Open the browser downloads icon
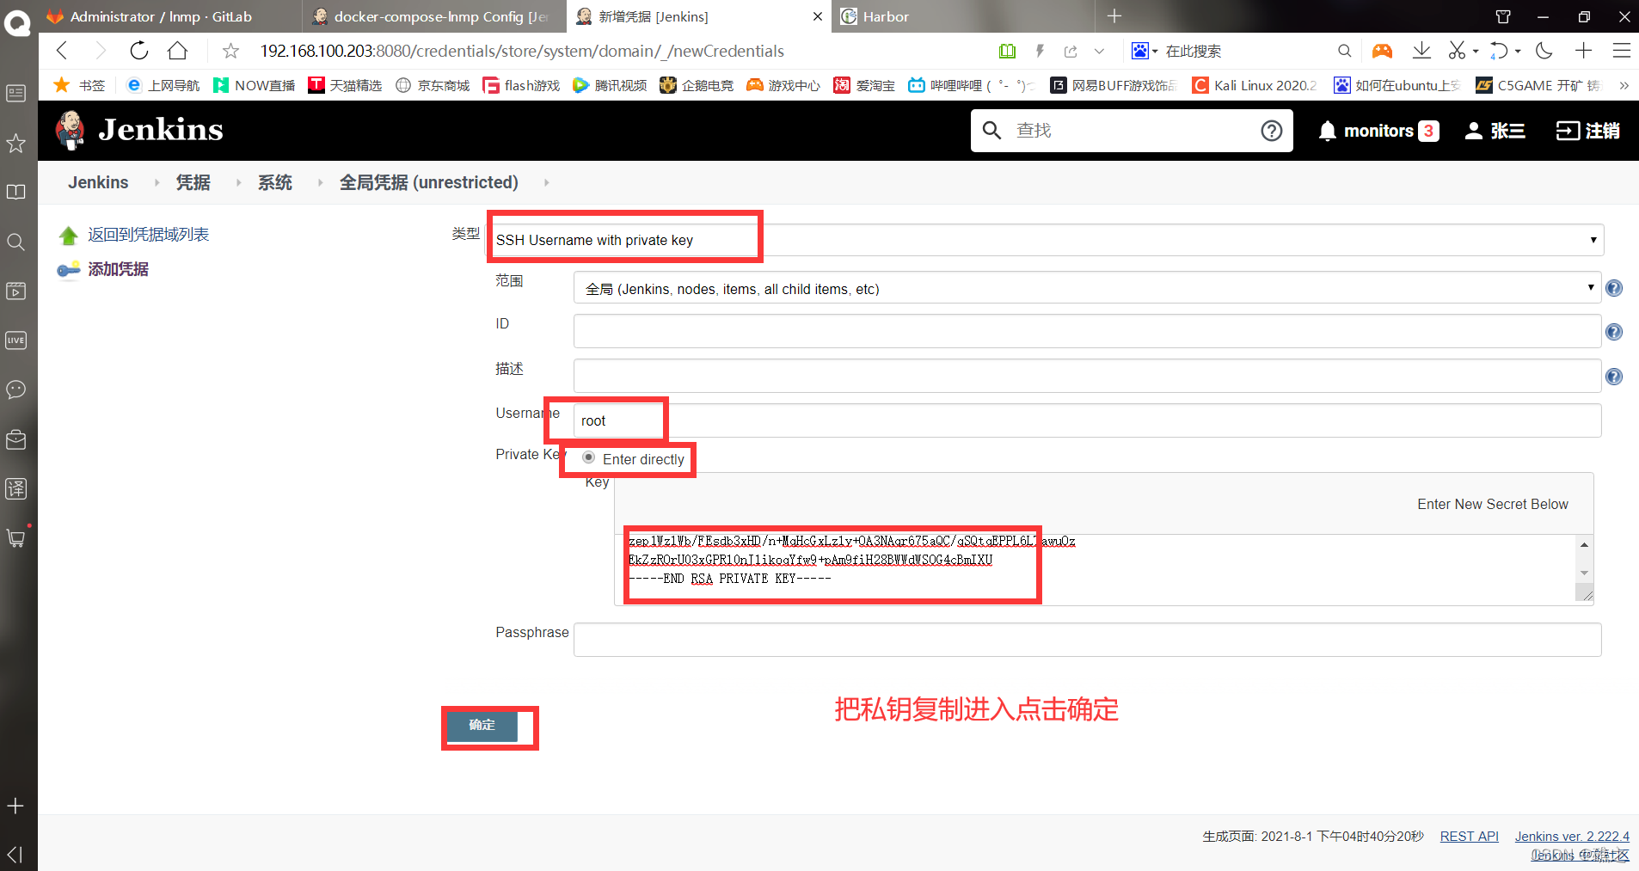The width and height of the screenshot is (1639, 871). click(1421, 51)
